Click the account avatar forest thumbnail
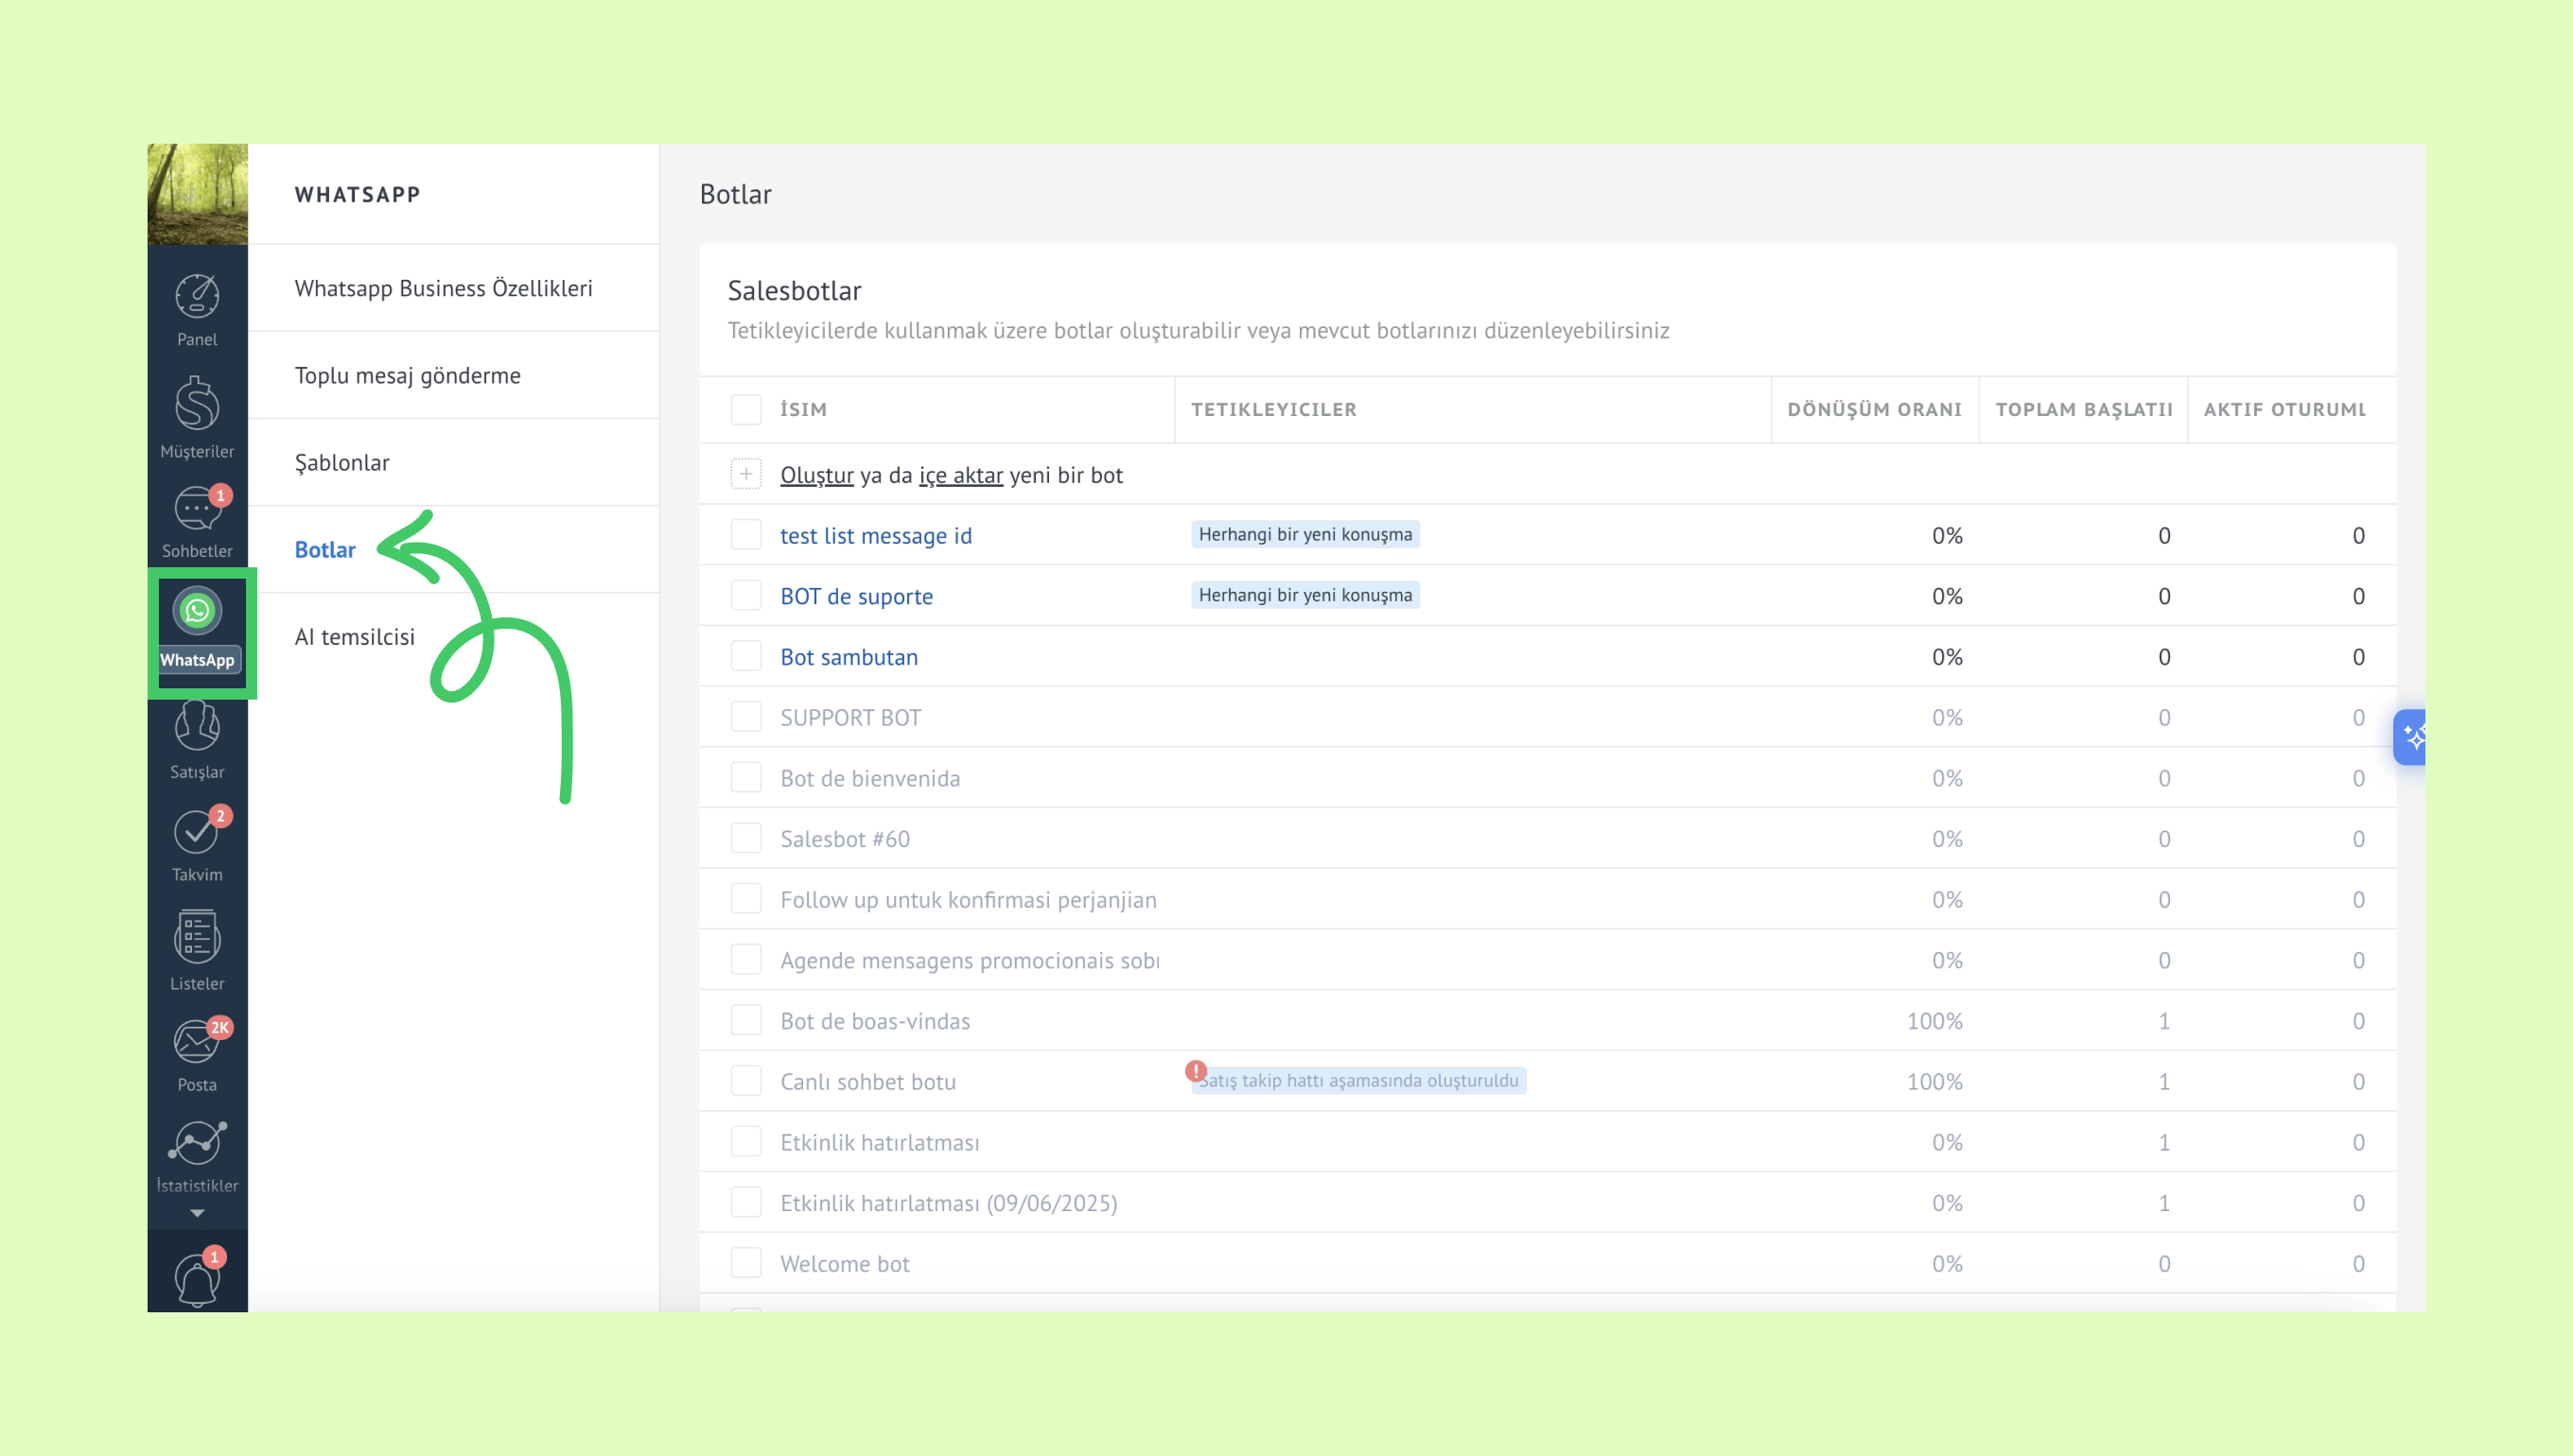 click(197, 194)
